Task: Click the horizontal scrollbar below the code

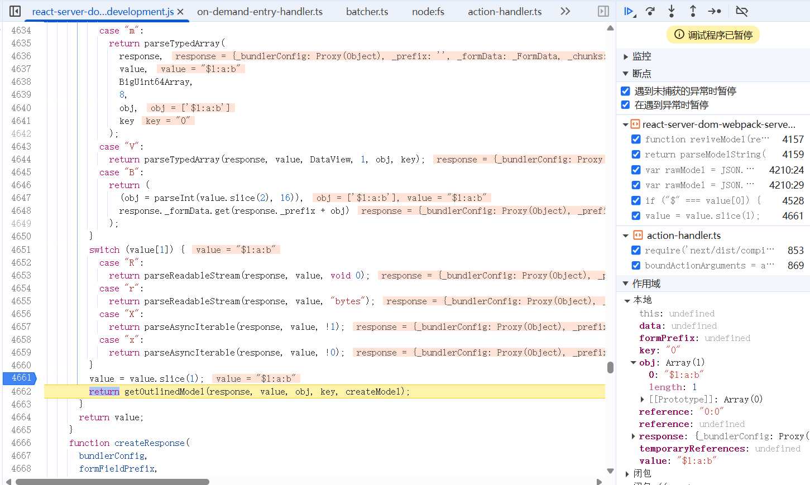Action: coord(112,482)
